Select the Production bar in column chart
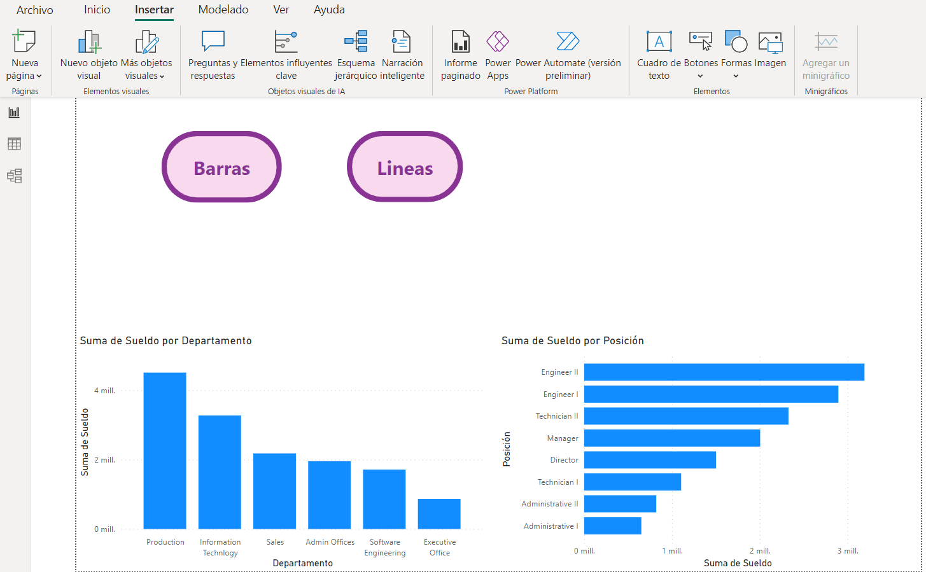This screenshot has width=926, height=572. [x=165, y=450]
